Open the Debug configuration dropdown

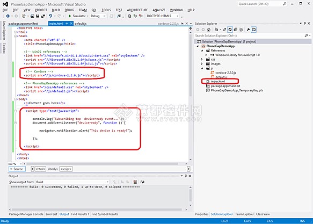click(104, 16)
